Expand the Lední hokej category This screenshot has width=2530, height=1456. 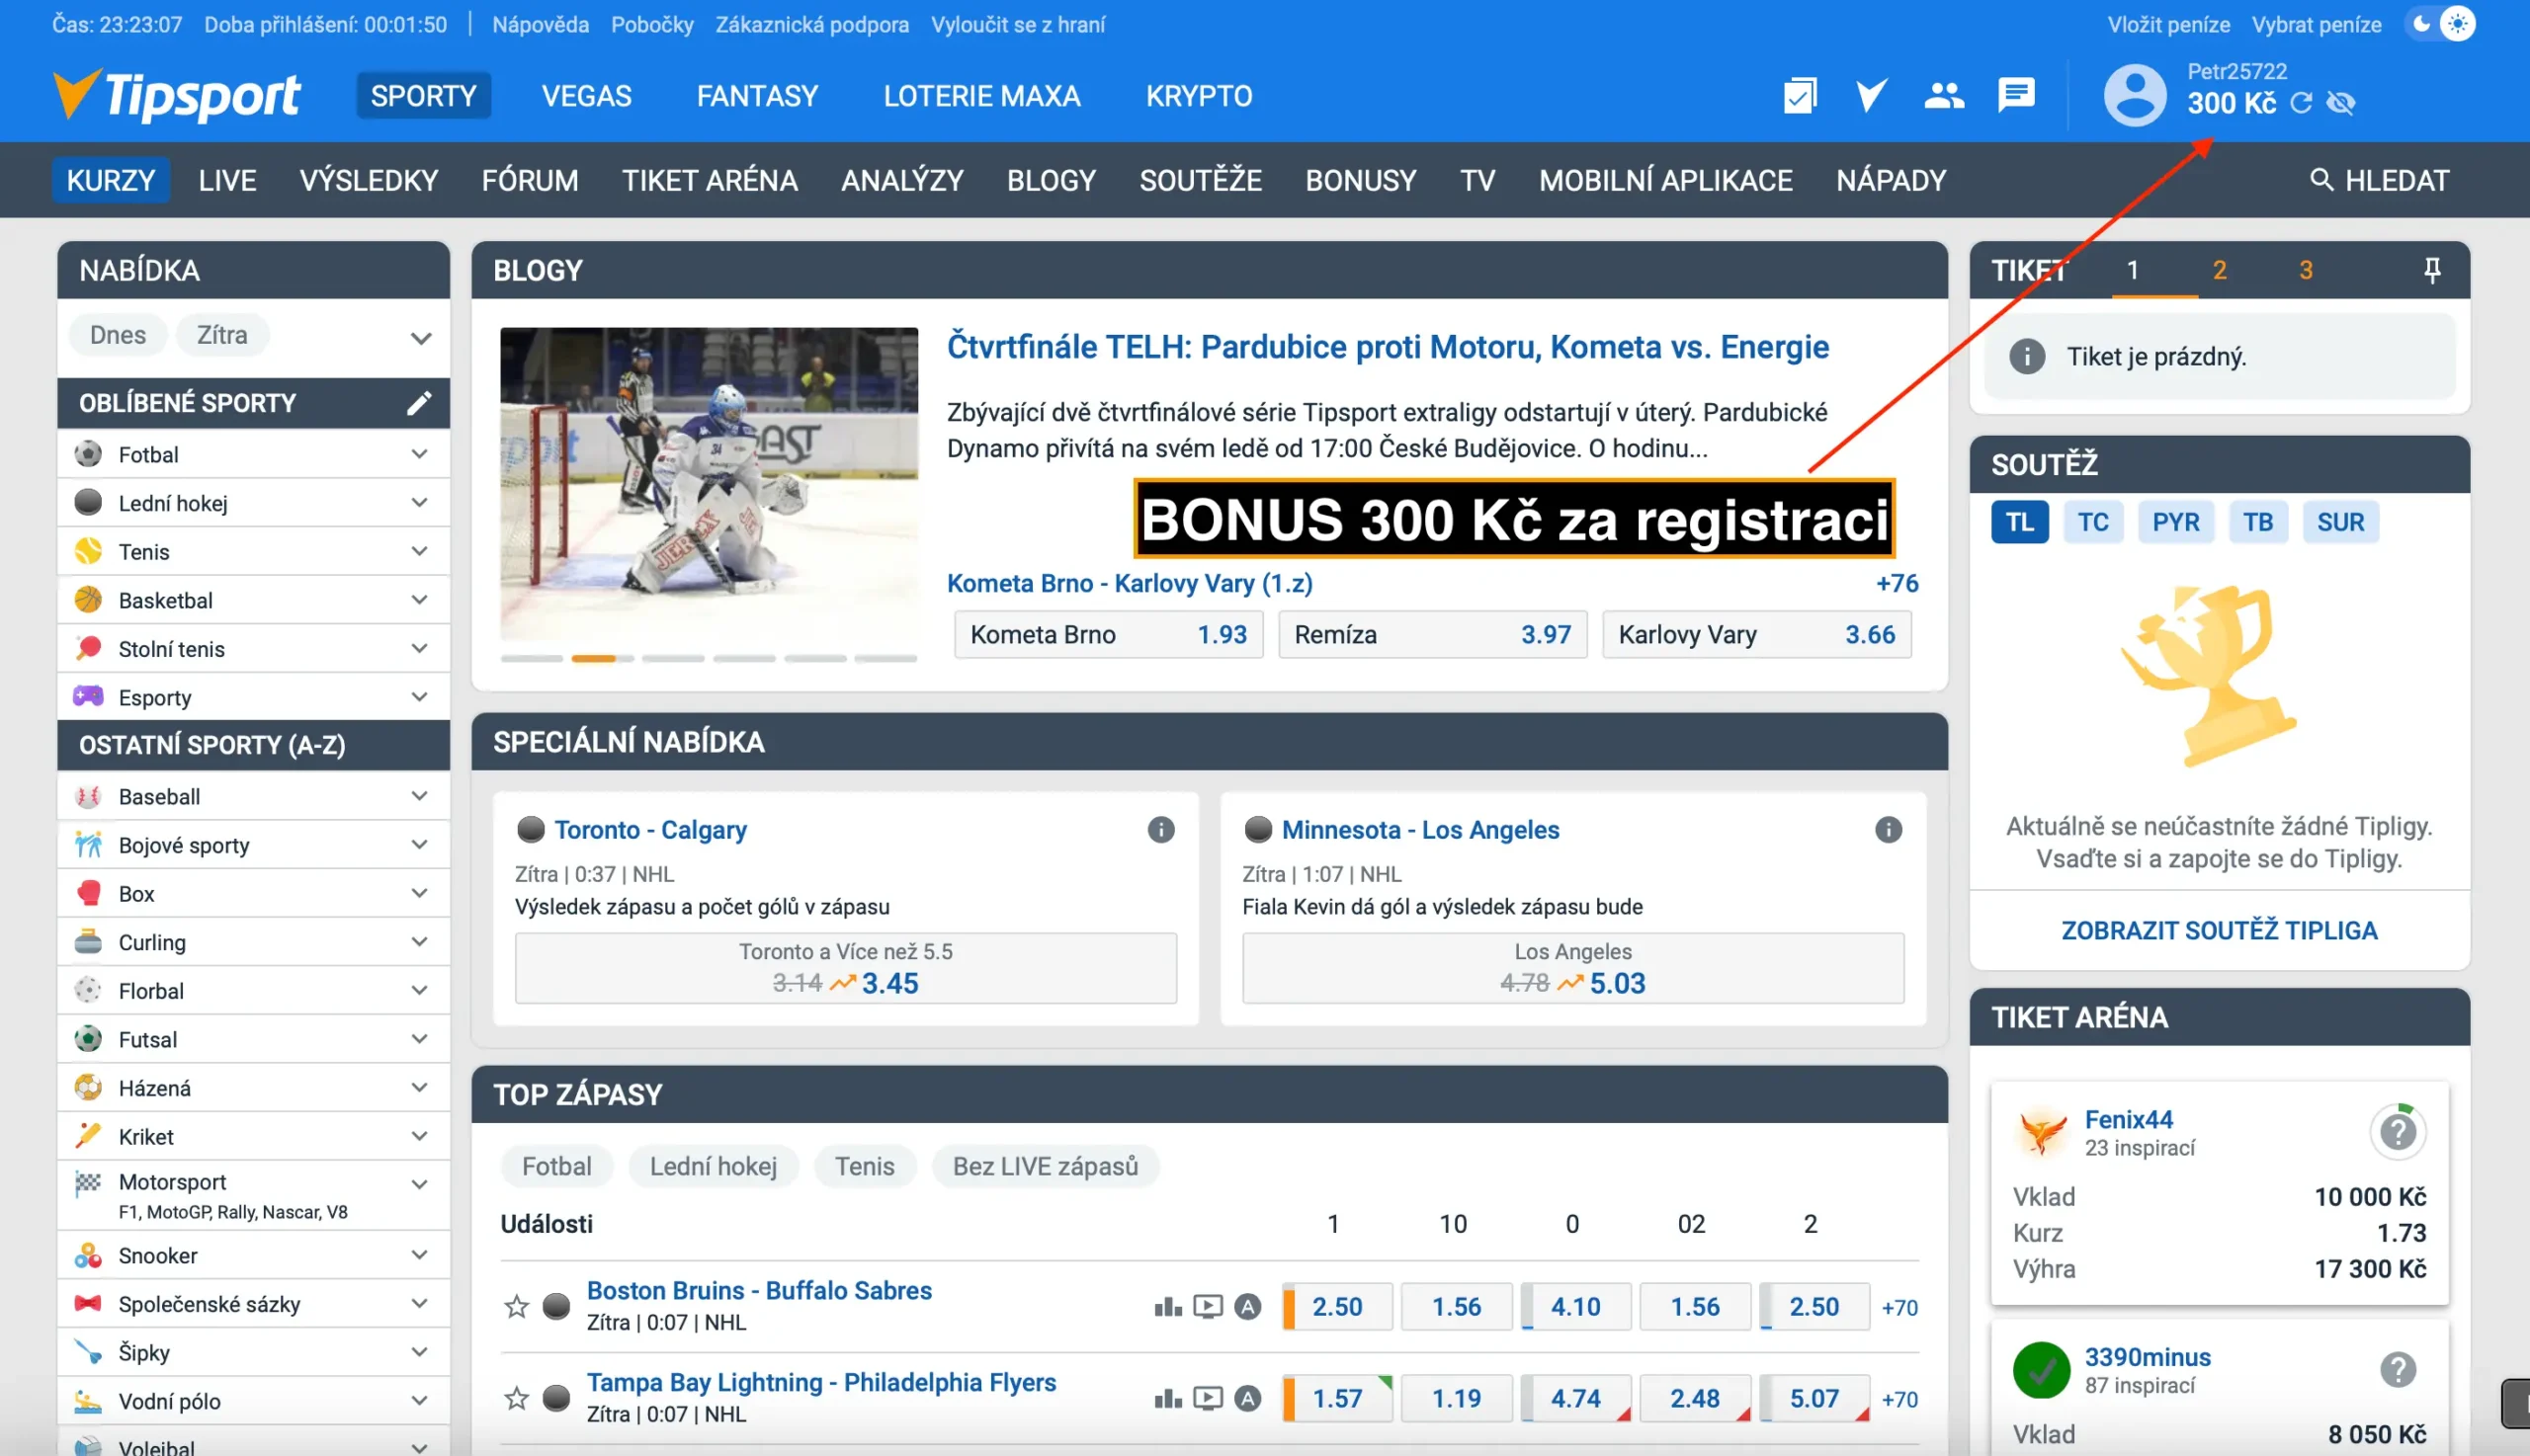419,503
